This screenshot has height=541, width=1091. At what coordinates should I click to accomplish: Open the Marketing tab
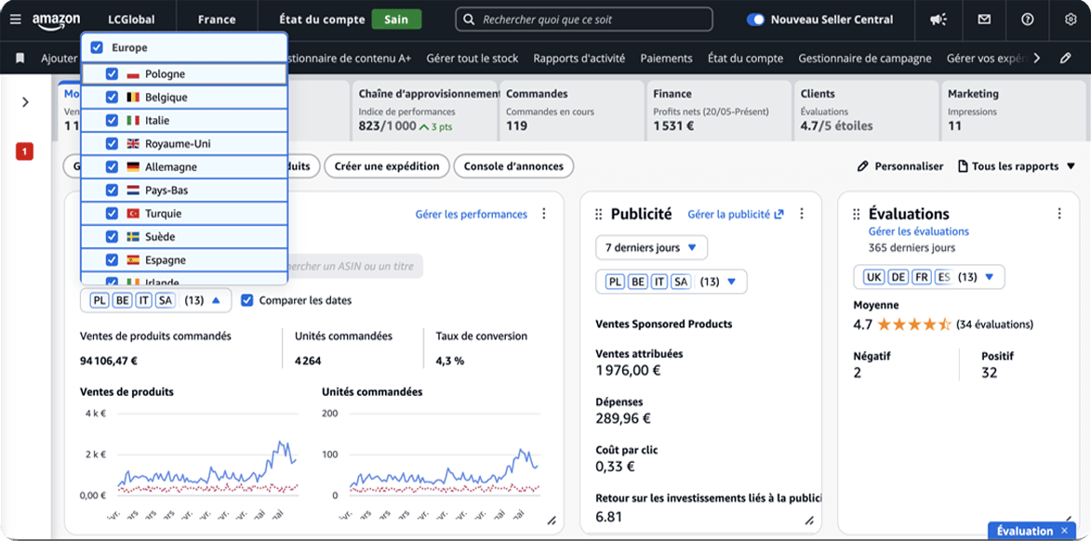coord(1013,111)
